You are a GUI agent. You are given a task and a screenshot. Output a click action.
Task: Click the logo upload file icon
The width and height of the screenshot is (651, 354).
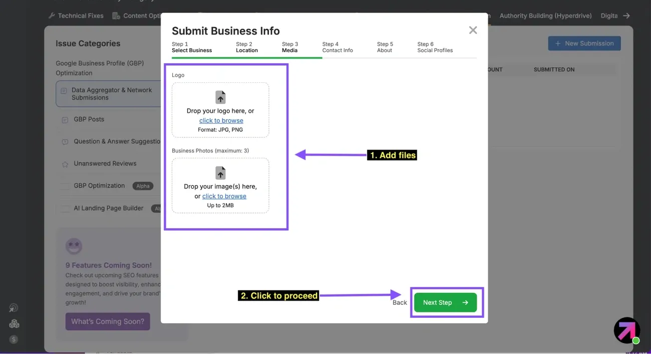(220, 97)
